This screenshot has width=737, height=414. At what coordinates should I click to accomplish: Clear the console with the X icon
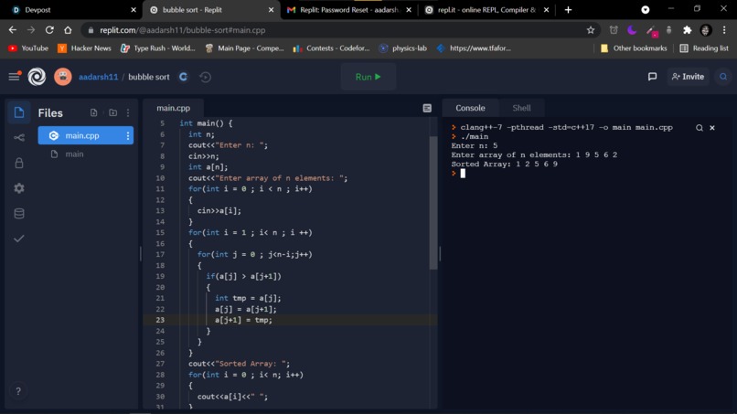[x=712, y=128]
